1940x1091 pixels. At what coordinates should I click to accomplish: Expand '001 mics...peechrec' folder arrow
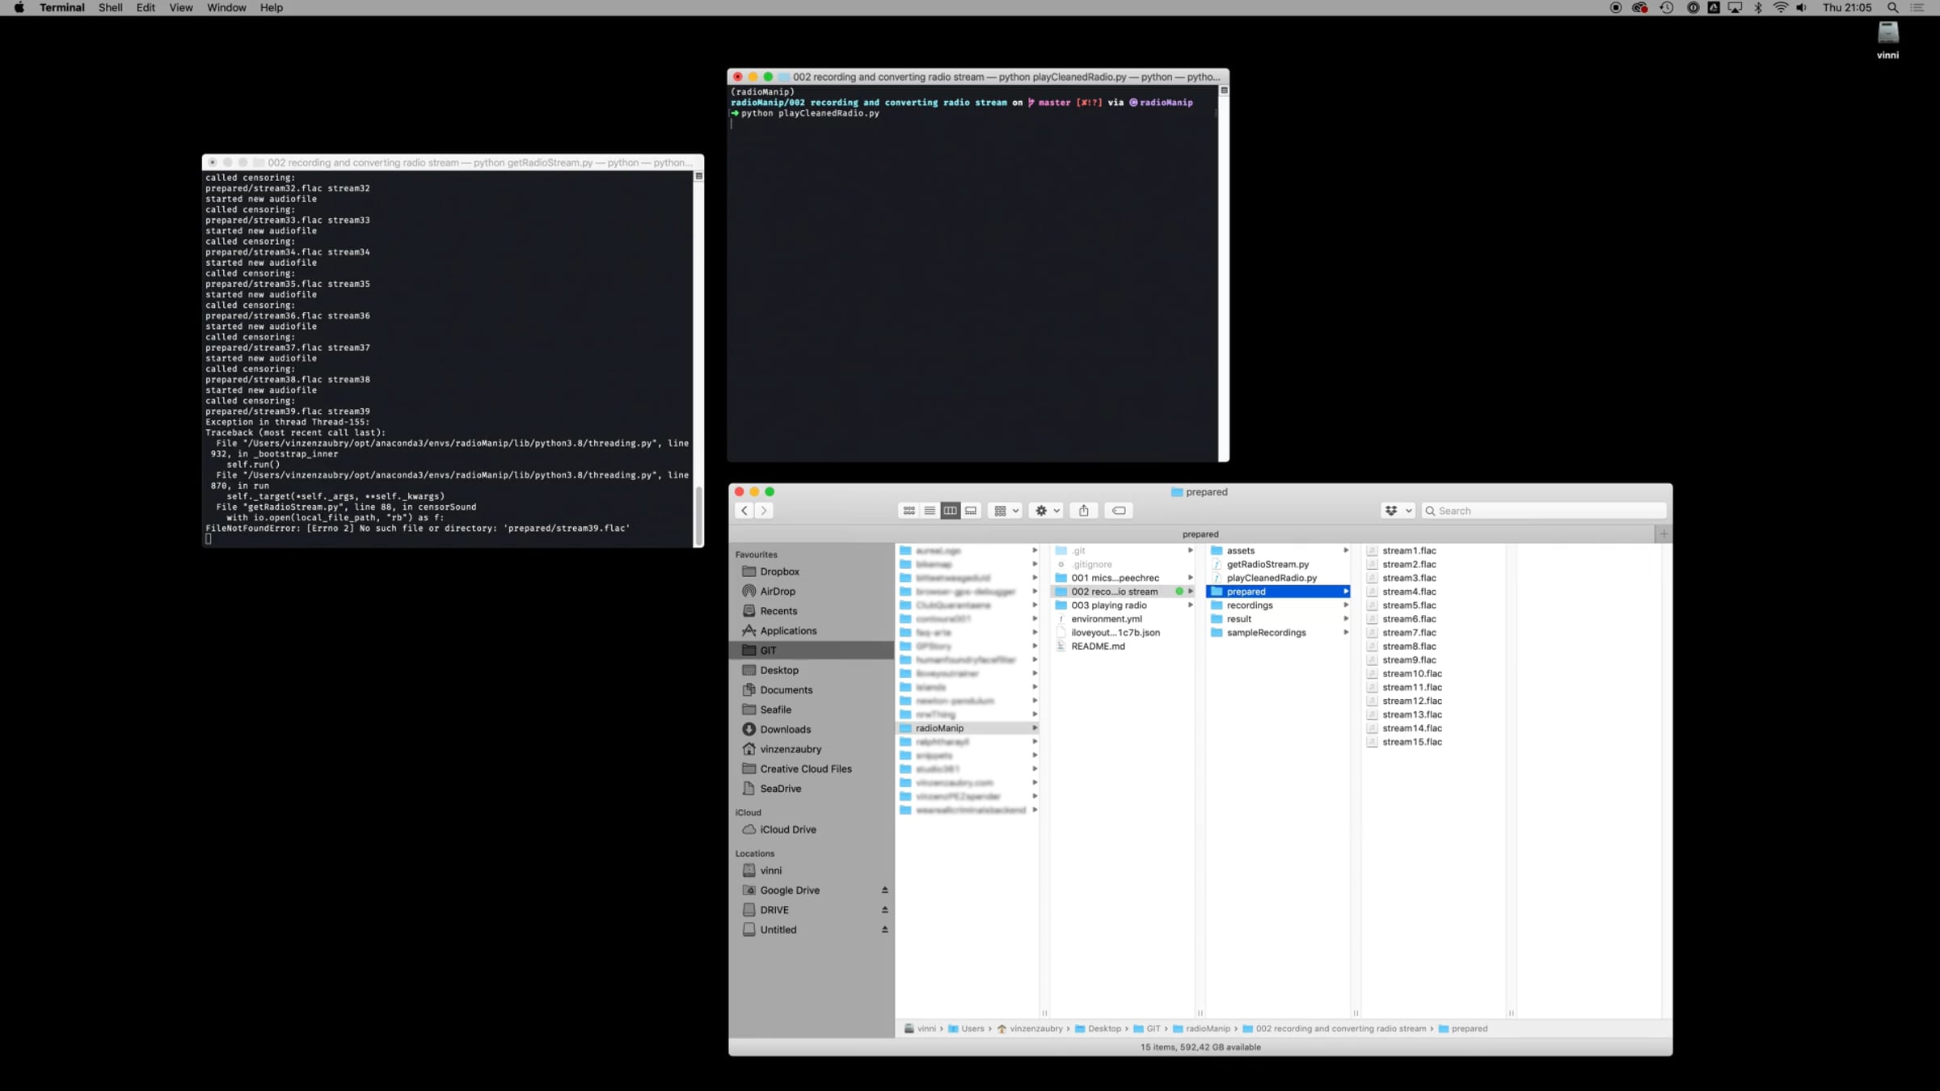(1190, 578)
